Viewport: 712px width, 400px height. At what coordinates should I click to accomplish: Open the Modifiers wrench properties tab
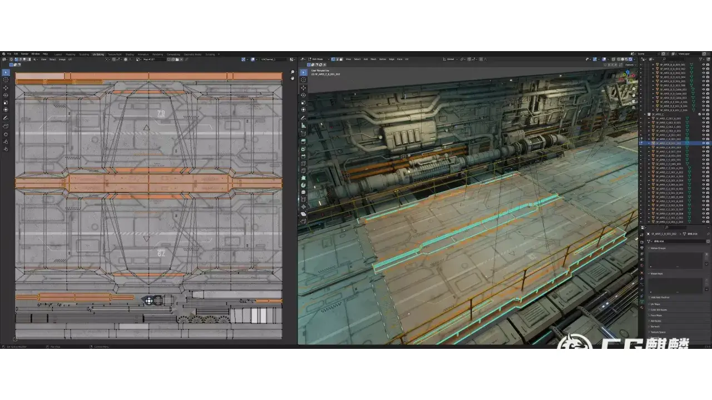642,278
